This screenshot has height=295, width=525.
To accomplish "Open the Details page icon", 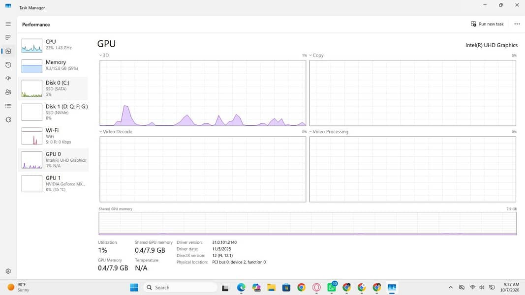I will (8, 106).
